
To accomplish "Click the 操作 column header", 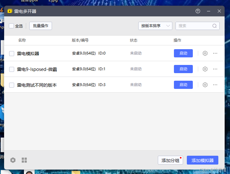I will point(177,40).
